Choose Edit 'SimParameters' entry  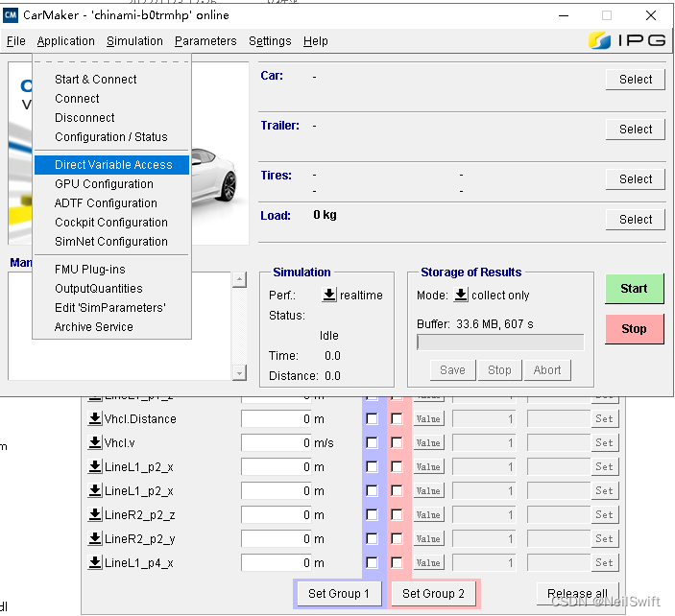click(x=112, y=308)
